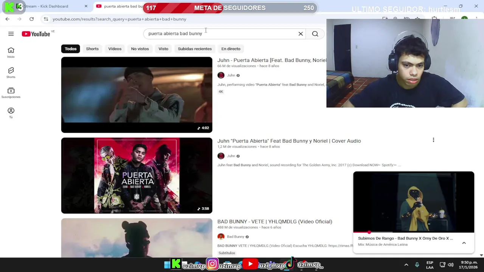Click the microphone tray icon
Image resolution: width=484 pixels, height=272 pixels.
(x=417, y=265)
